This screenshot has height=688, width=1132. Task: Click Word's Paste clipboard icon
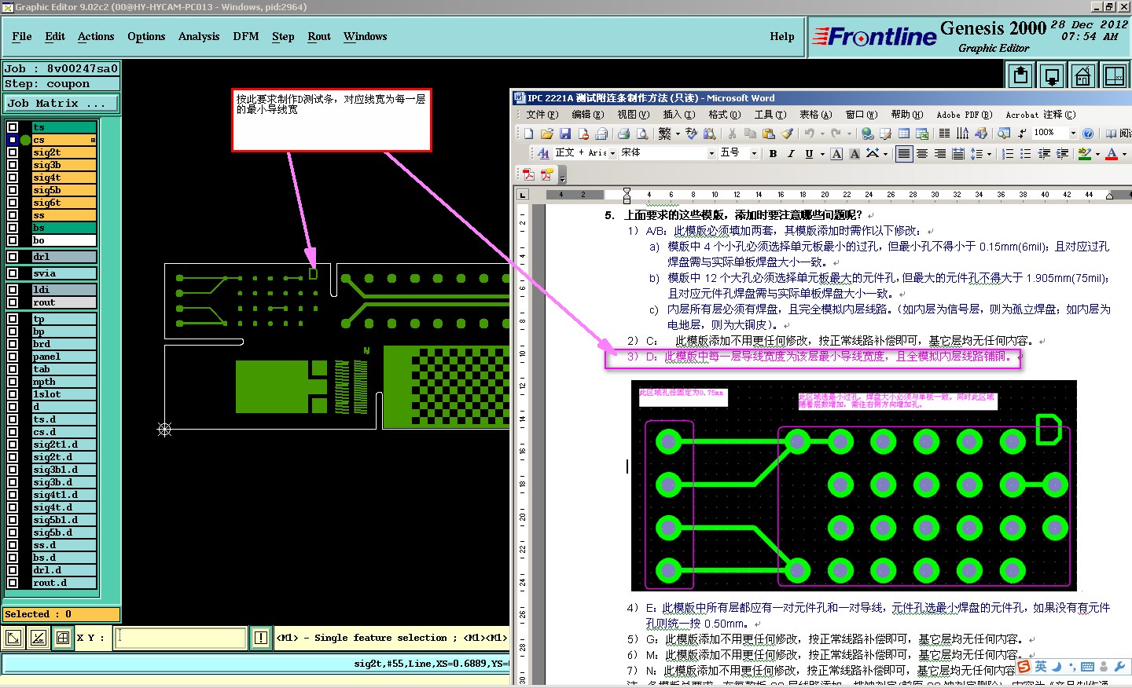pyautogui.click(x=769, y=134)
